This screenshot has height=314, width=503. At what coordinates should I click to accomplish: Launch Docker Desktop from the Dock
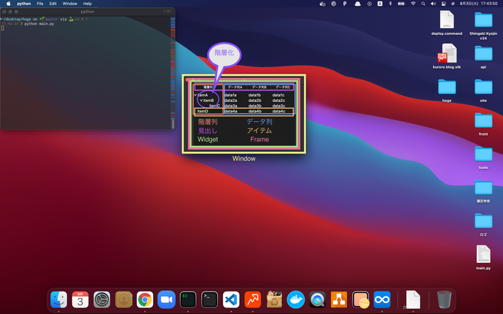tap(296, 299)
